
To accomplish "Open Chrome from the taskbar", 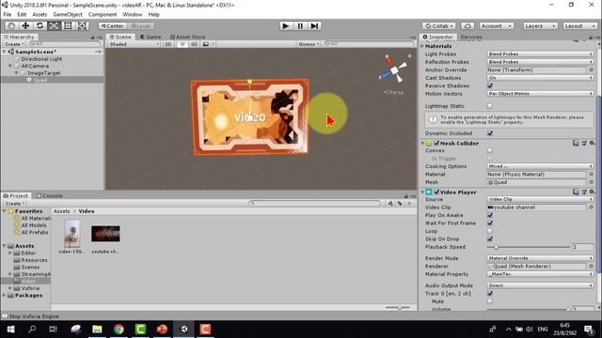I will click(x=119, y=330).
